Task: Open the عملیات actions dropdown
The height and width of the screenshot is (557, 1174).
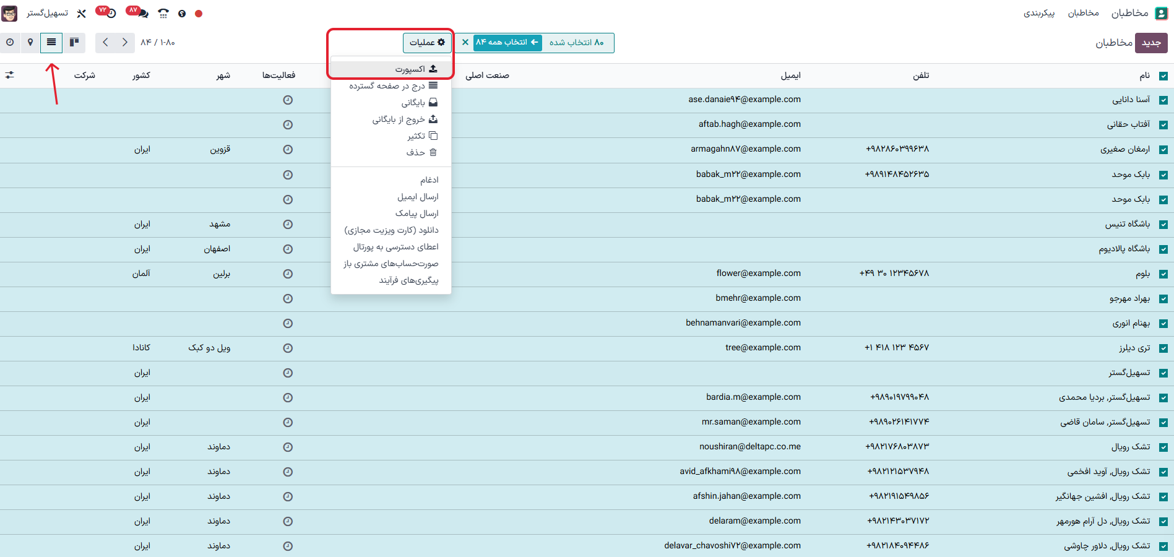Action: coord(427,42)
